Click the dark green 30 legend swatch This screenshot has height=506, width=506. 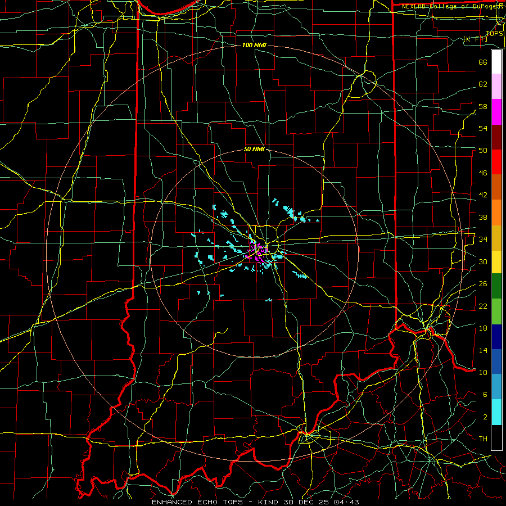point(496,286)
